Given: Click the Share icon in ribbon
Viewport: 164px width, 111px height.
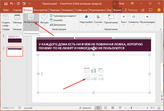Looking at the screenshot, I should tap(143, 10).
